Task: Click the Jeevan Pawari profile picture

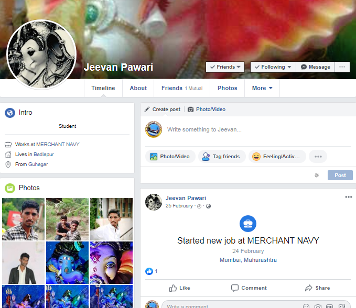Action: click(41, 55)
